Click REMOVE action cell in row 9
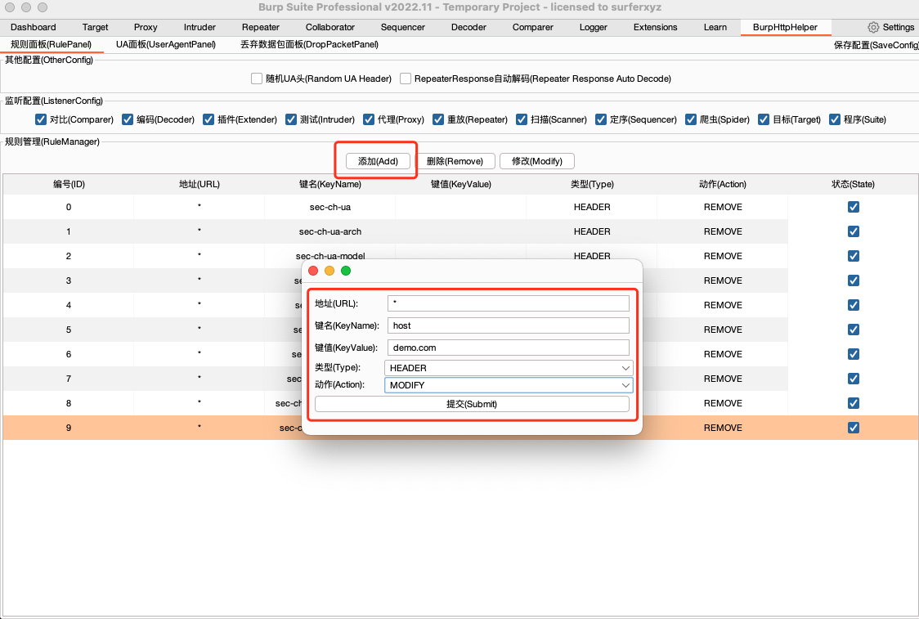919x619 pixels. [723, 428]
